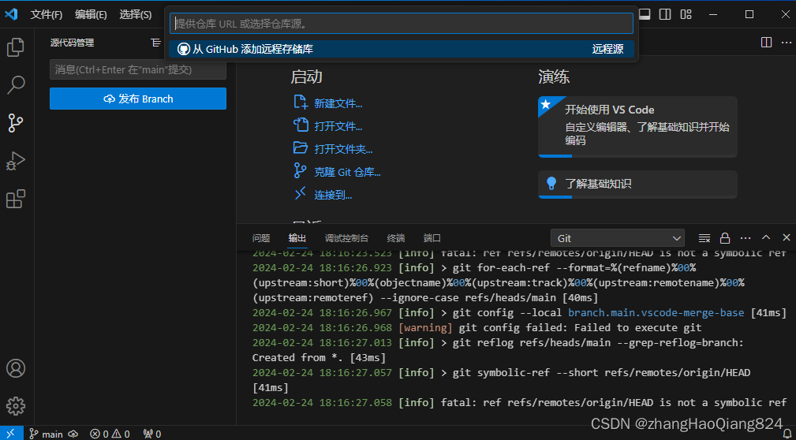The width and height of the screenshot is (796, 440).
Task: Switch to the 端口 tab
Action: click(432, 238)
